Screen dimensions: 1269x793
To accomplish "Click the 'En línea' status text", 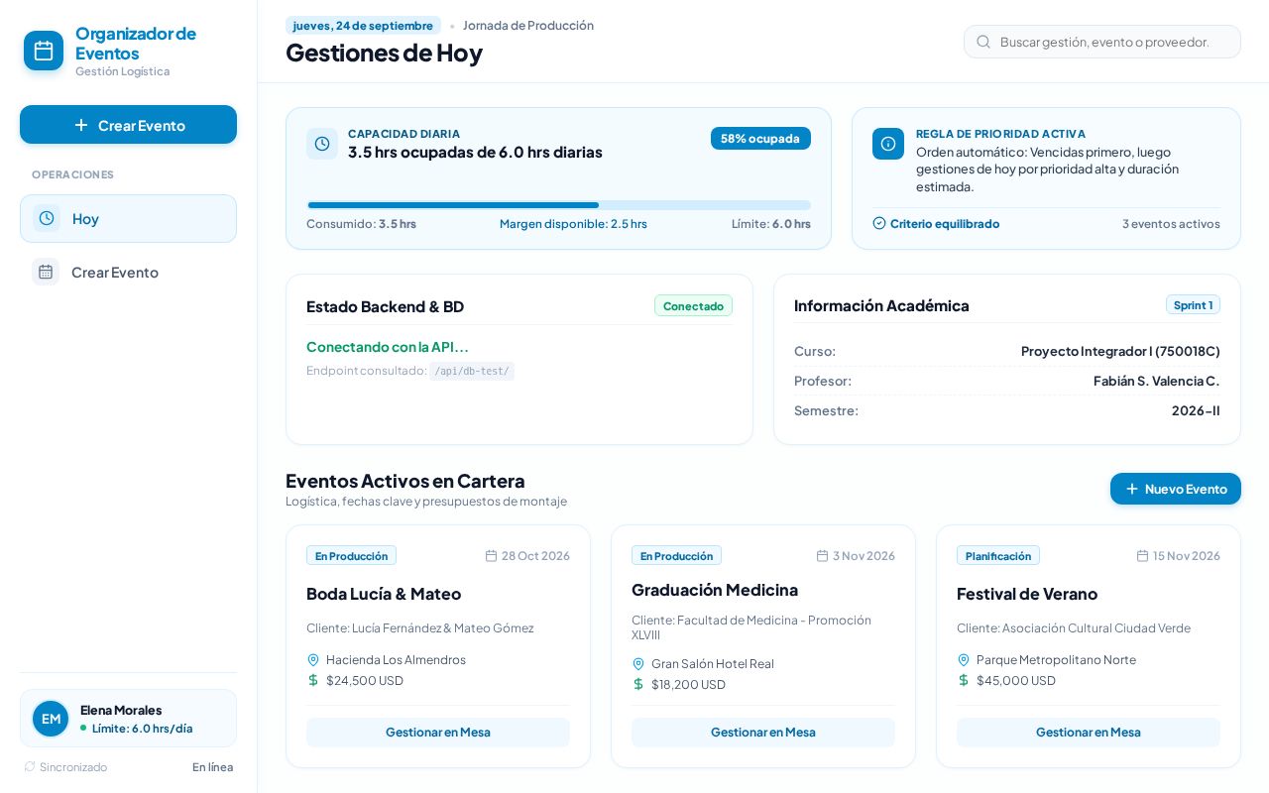I will point(213,766).
